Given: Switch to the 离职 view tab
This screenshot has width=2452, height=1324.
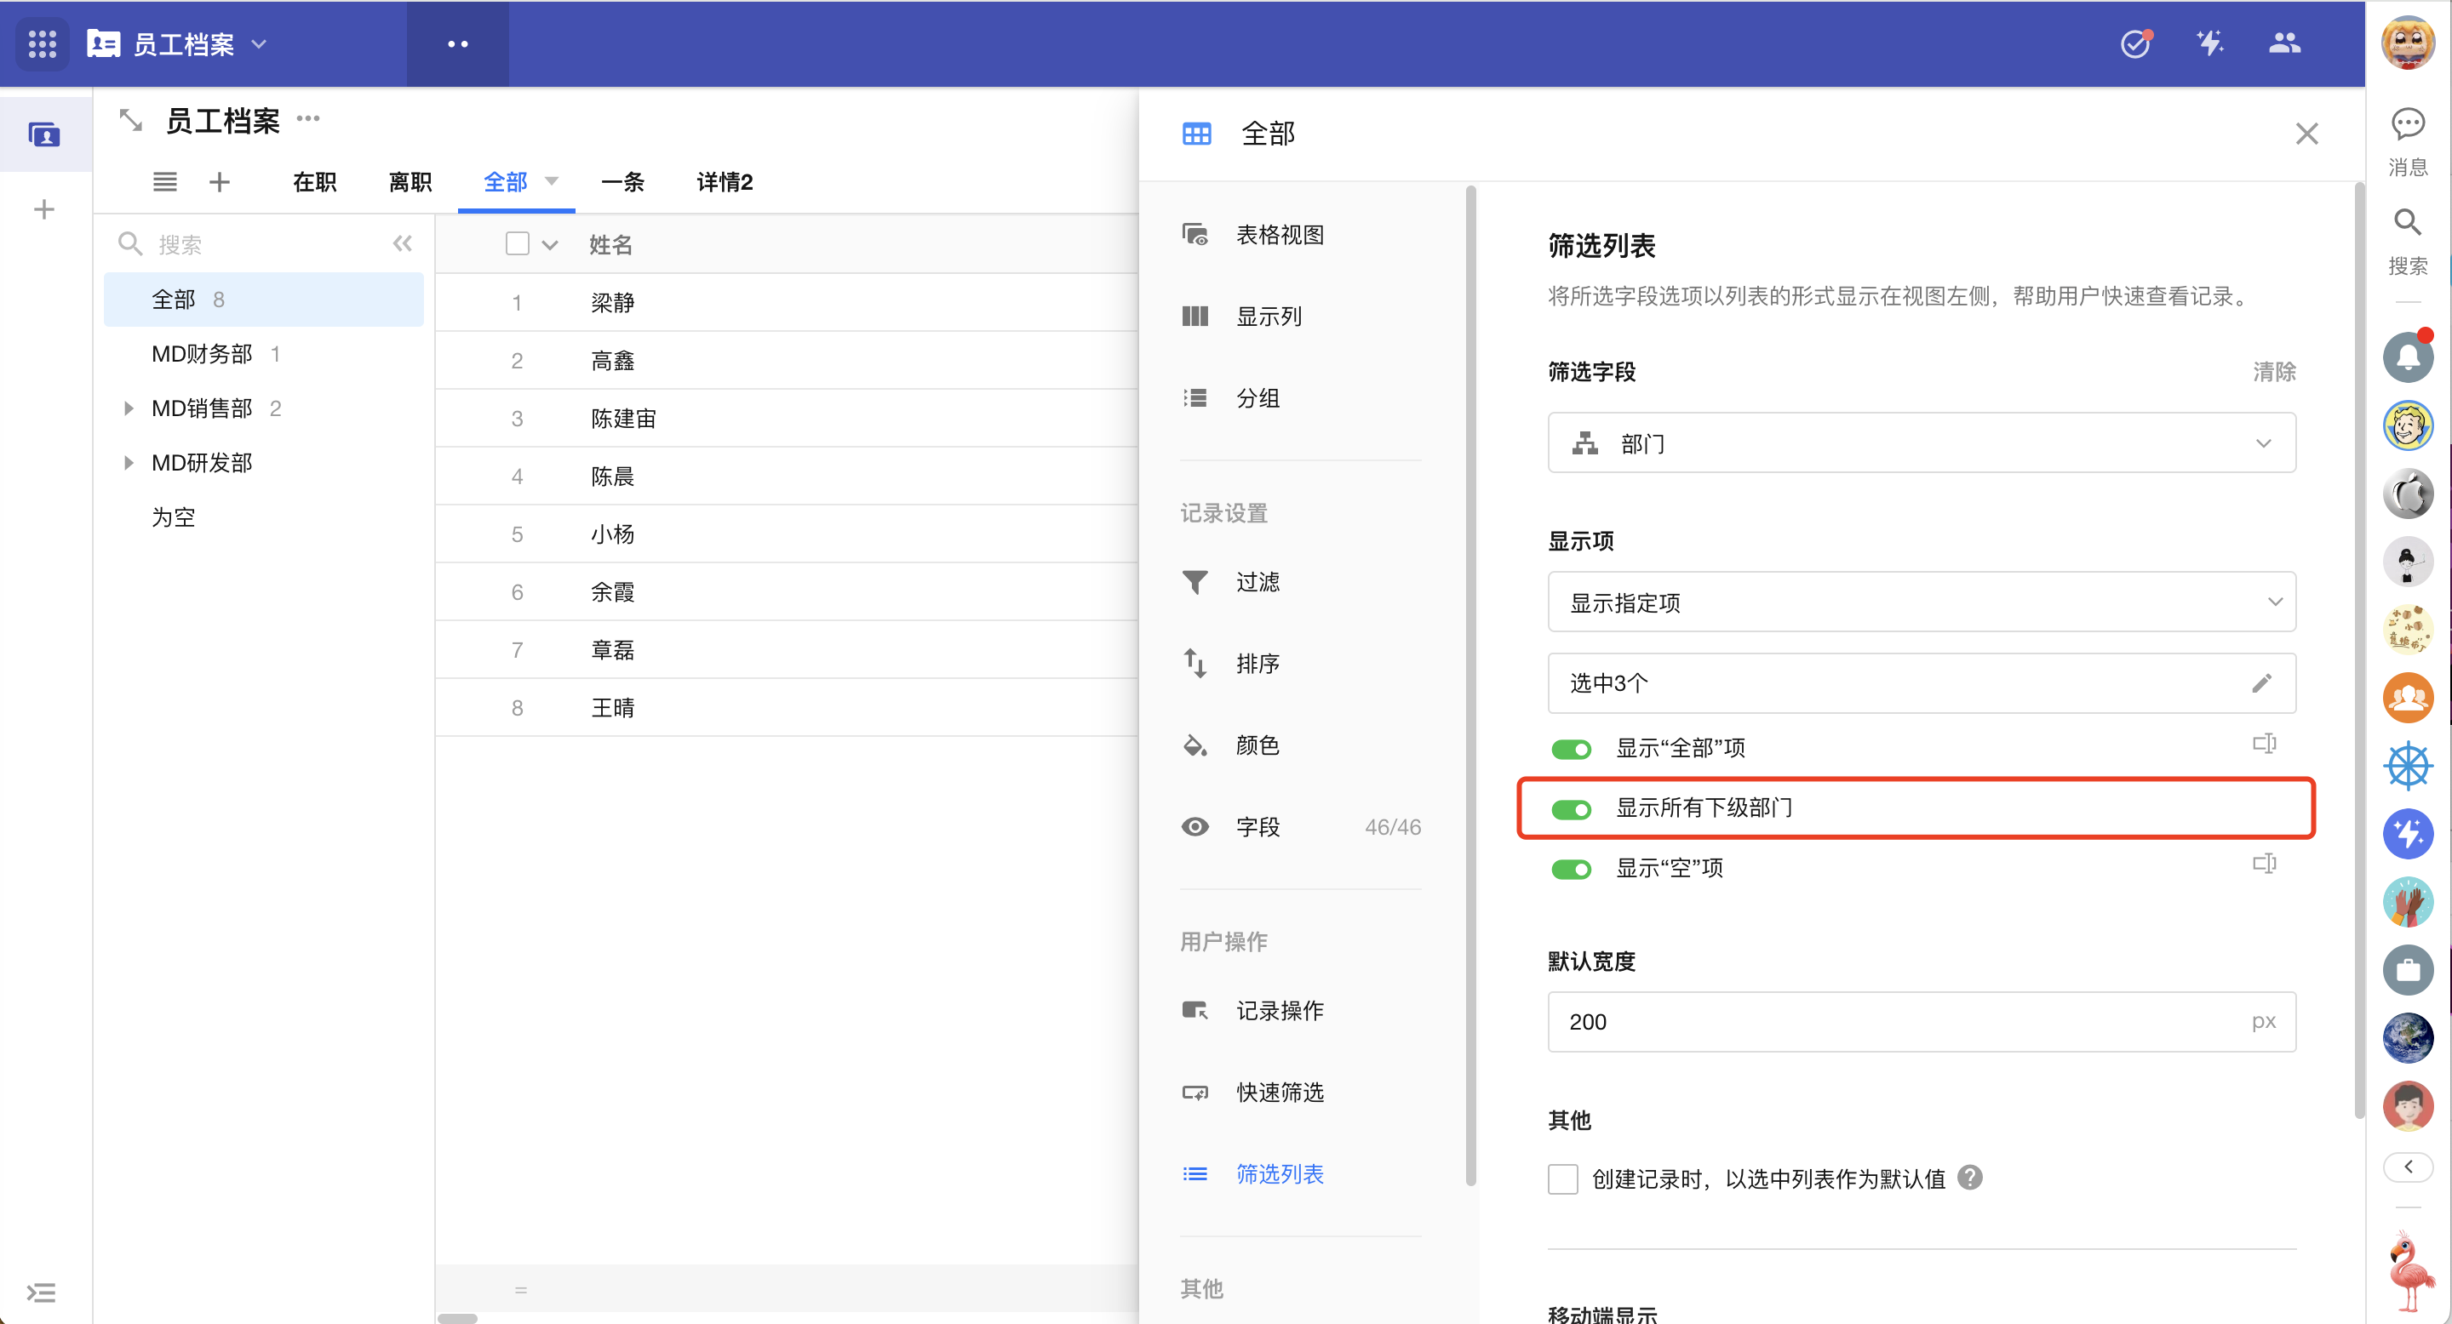Looking at the screenshot, I should [410, 182].
